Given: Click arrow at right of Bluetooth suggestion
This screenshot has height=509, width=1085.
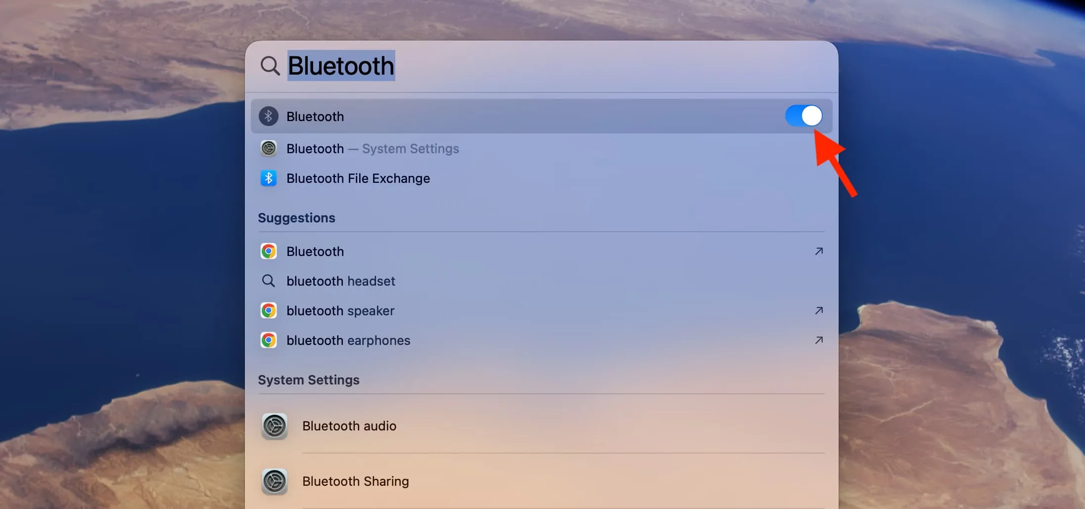Looking at the screenshot, I should 819,251.
